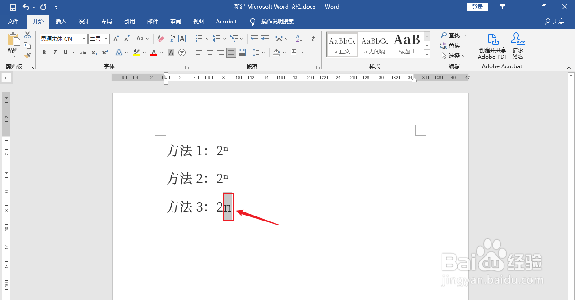Switch to the 设计 tab
The height and width of the screenshot is (300, 575).
pyautogui.click(x=84, y=22)
